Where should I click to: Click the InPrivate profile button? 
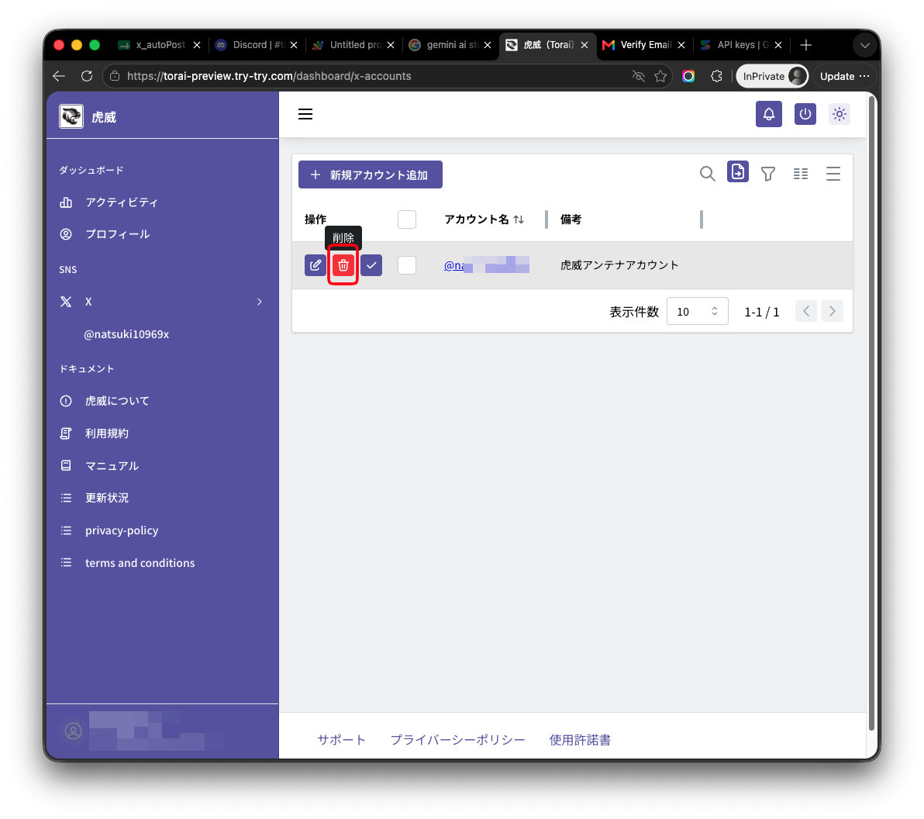click(x=772, y=76)
